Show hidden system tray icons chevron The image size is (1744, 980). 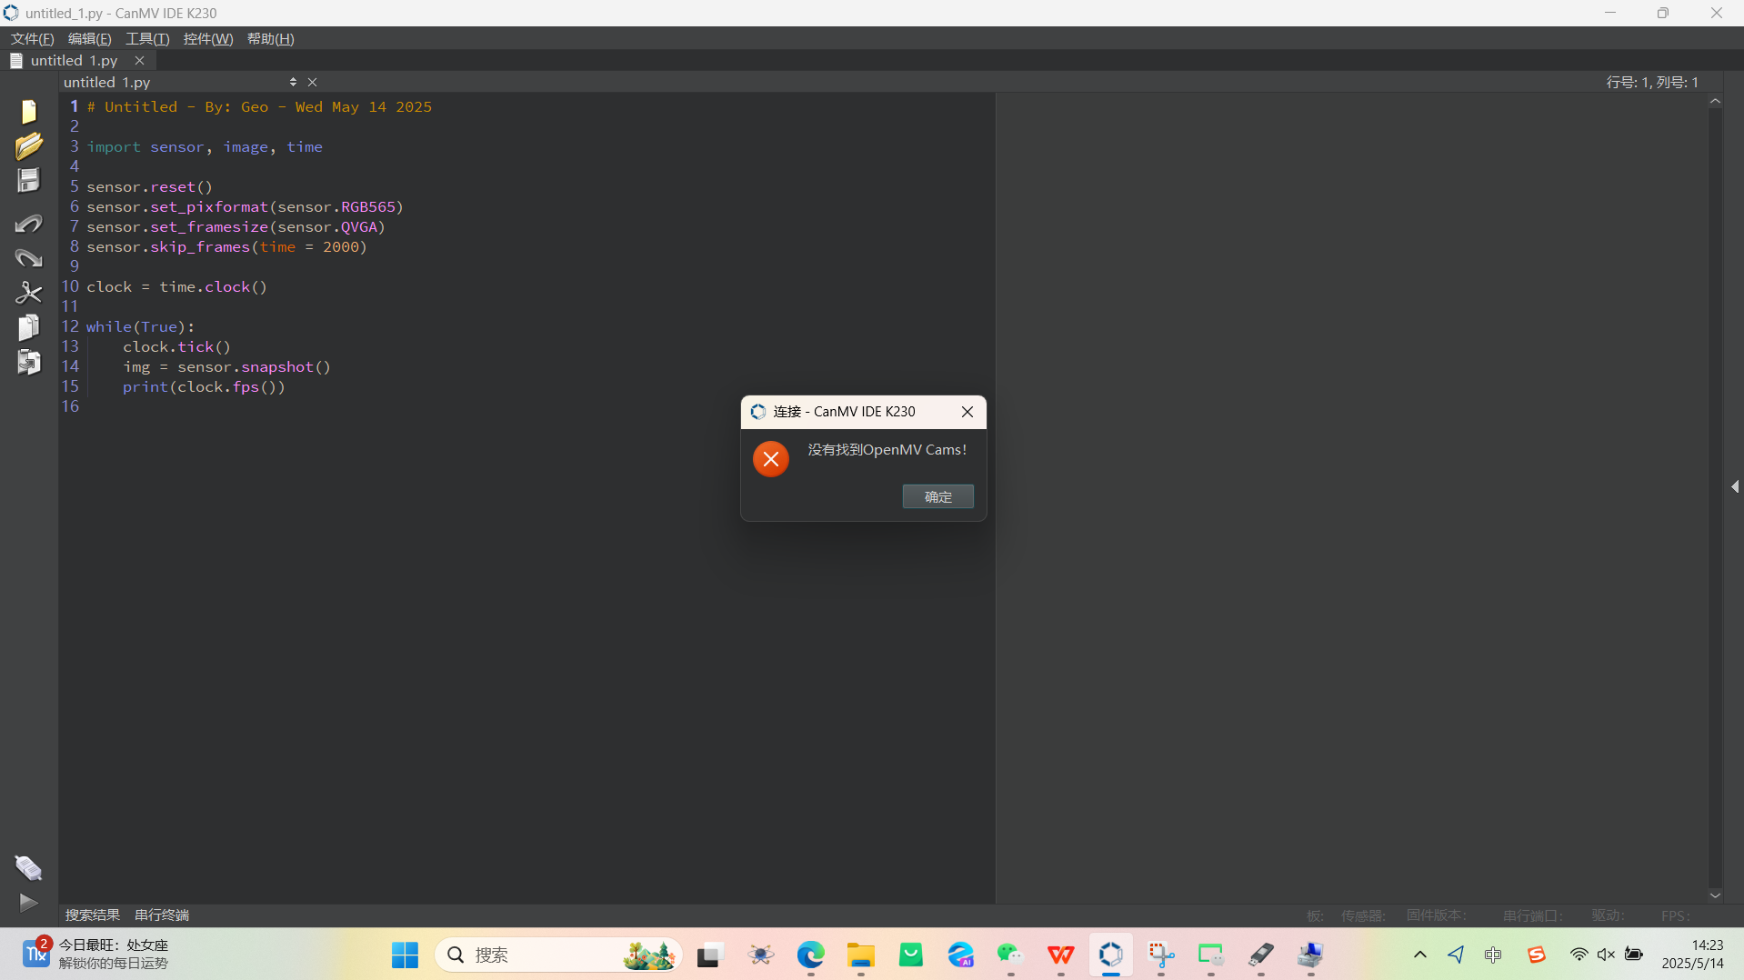click(x=1419, y=955)
